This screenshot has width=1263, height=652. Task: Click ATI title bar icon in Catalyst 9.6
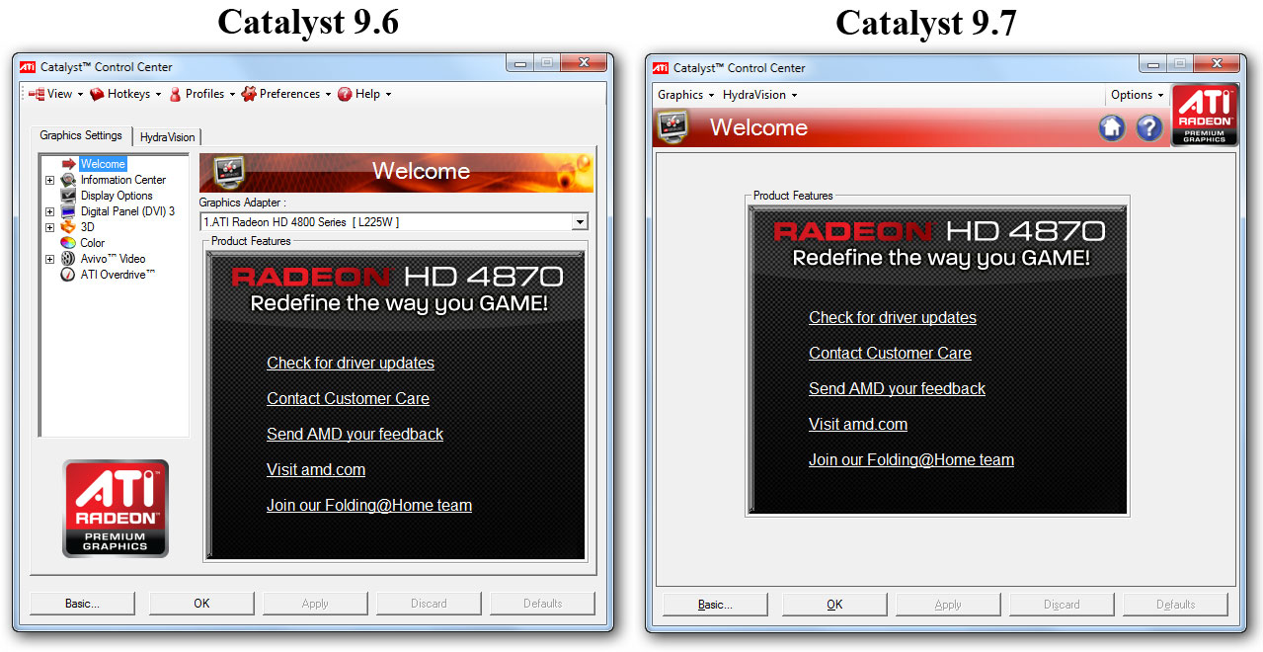tap(28, 67)
